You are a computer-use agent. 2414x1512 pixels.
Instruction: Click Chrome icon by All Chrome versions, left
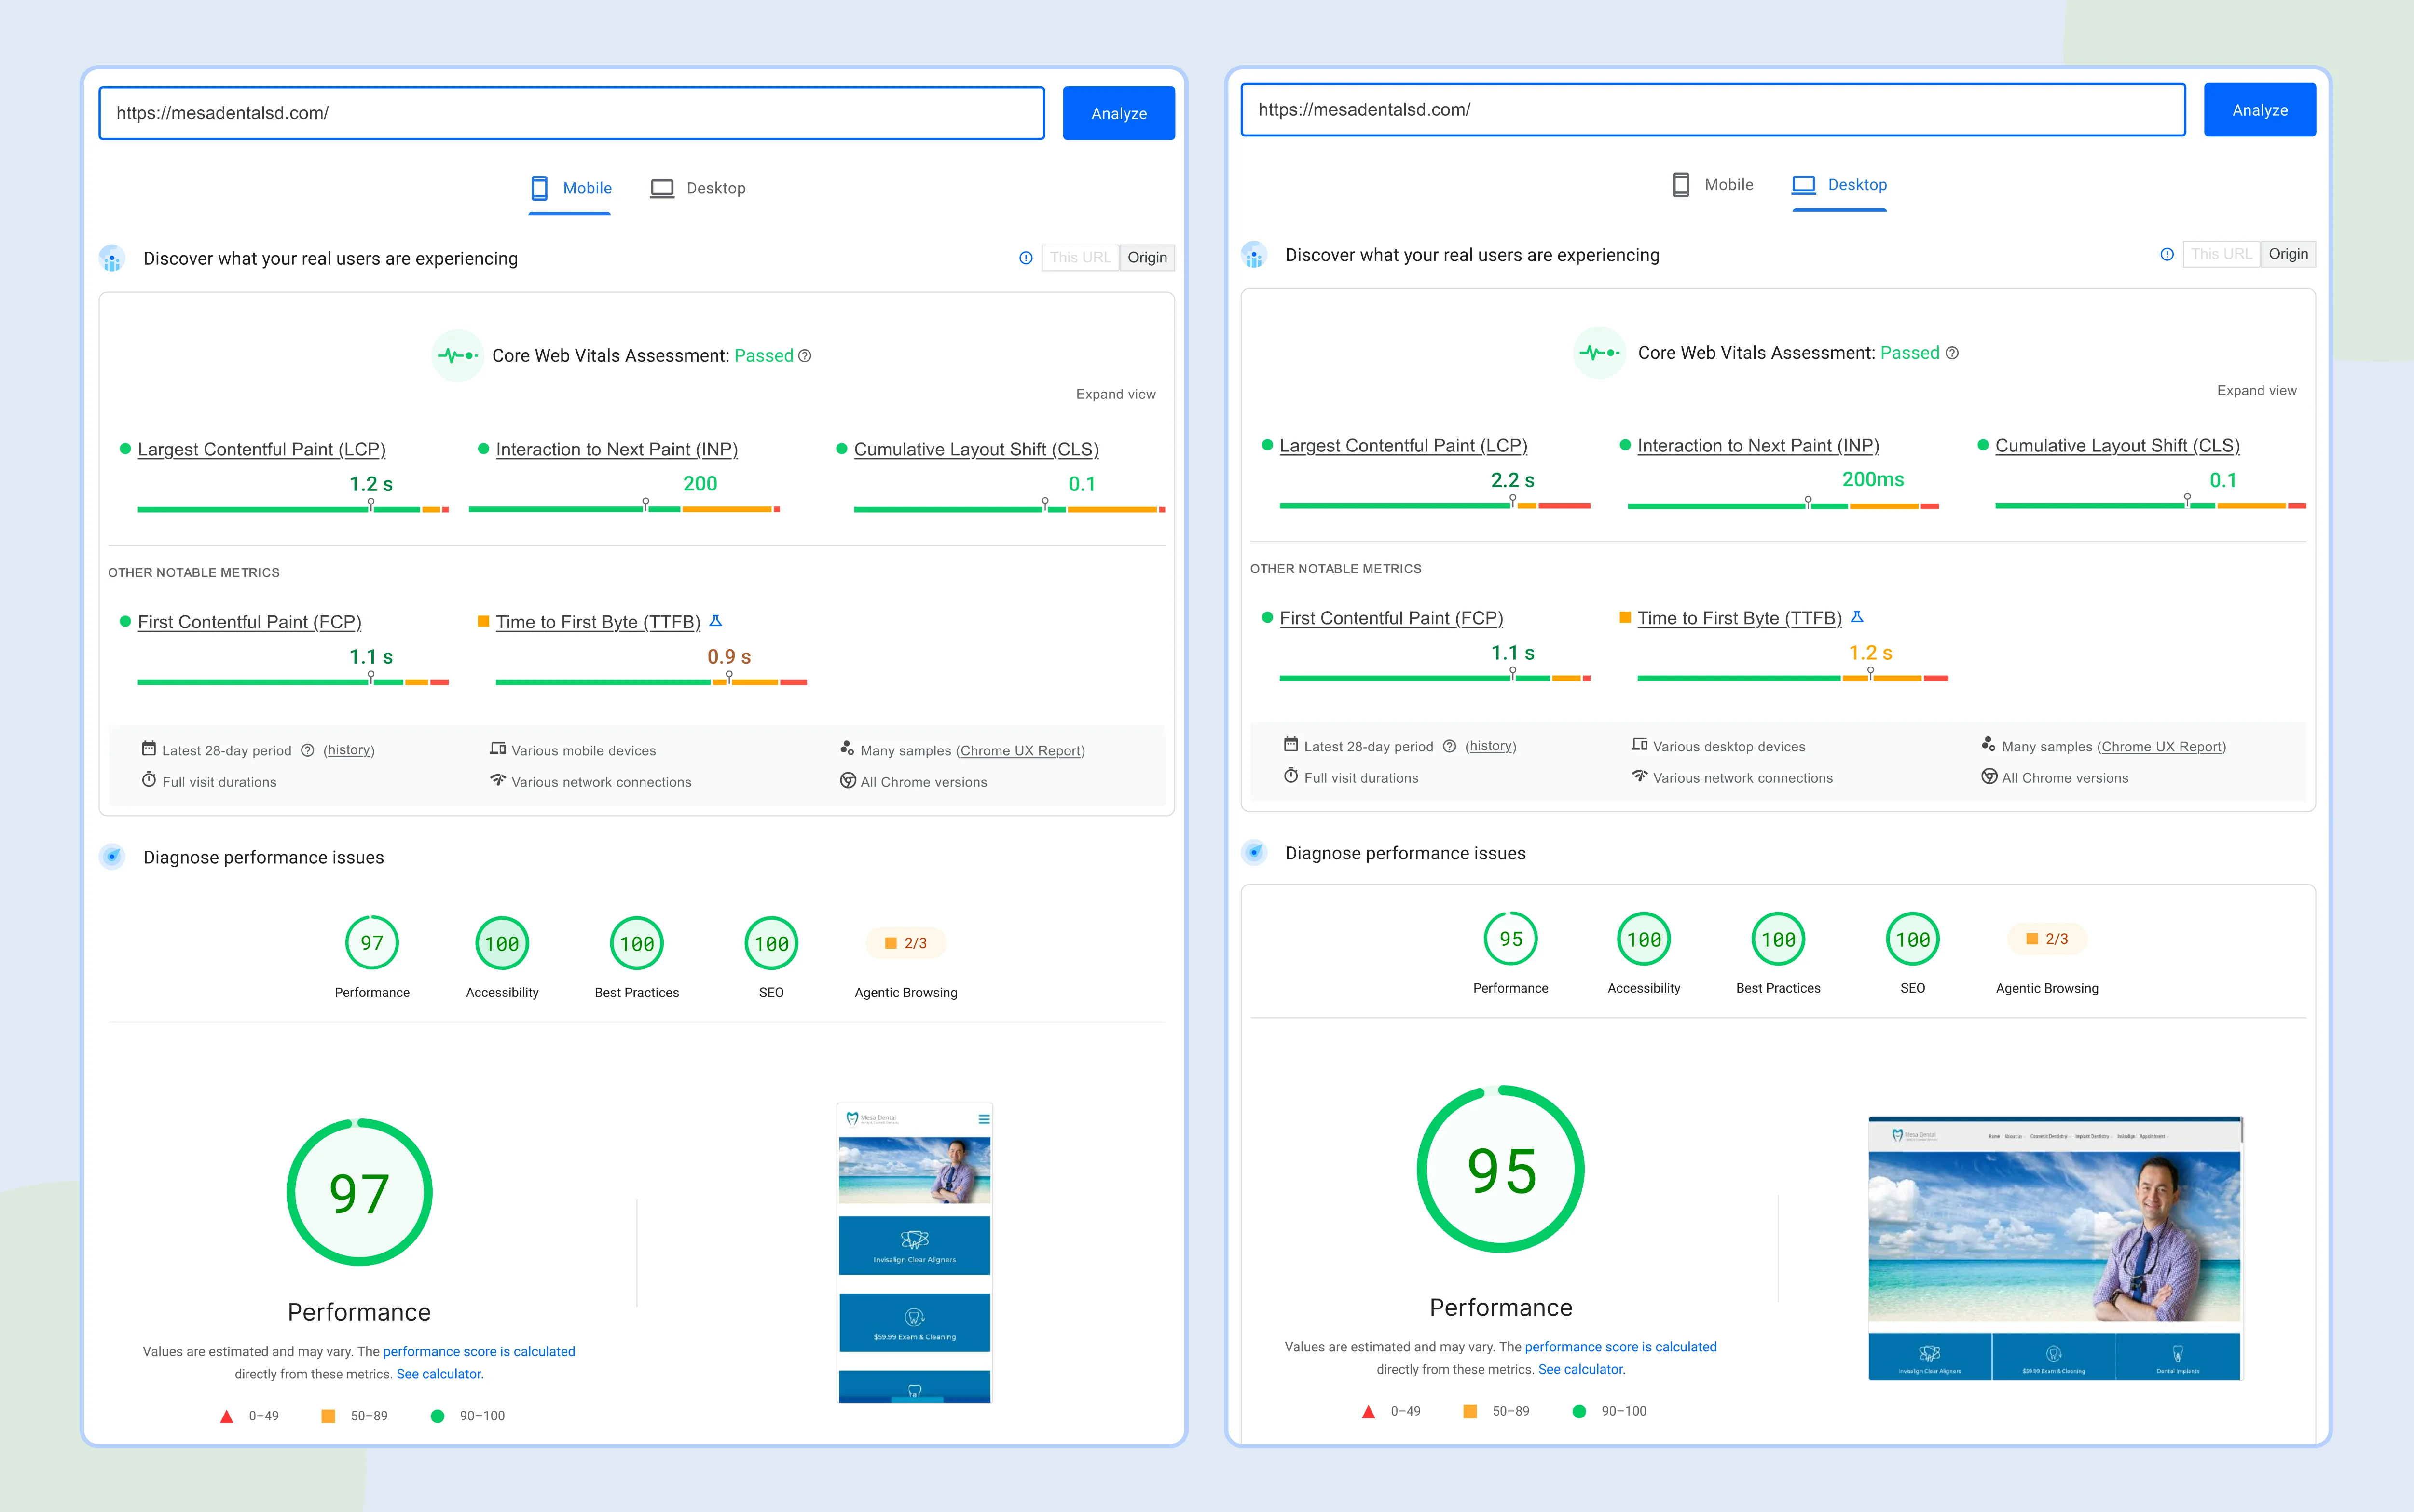(x=848, y=781)
